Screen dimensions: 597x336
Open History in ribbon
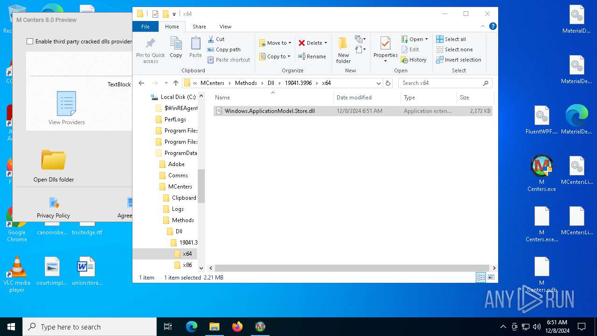(x=414, y=60)
